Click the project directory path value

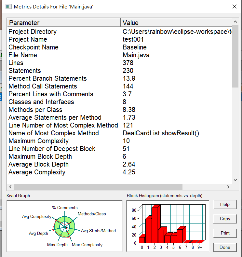tap(177, 32)
